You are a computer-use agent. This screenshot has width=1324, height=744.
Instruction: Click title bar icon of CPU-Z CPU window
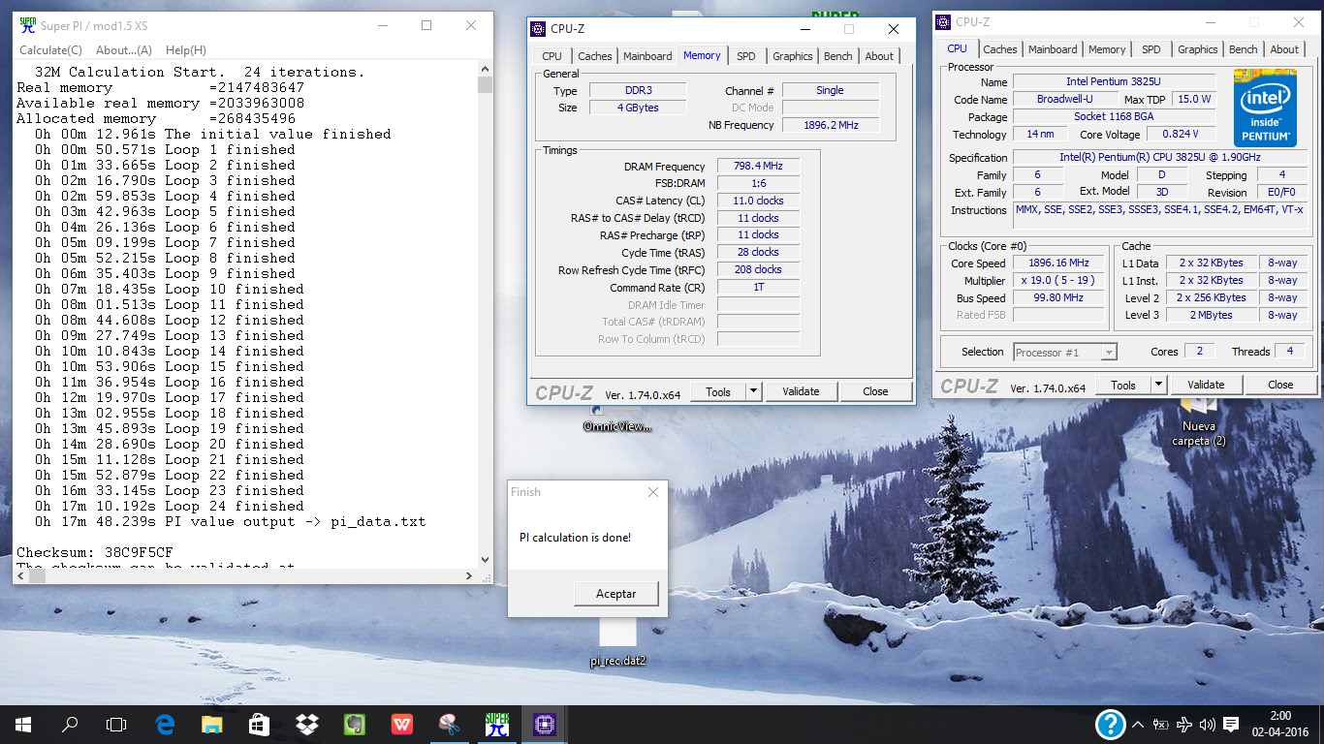(x=944, y=22)
